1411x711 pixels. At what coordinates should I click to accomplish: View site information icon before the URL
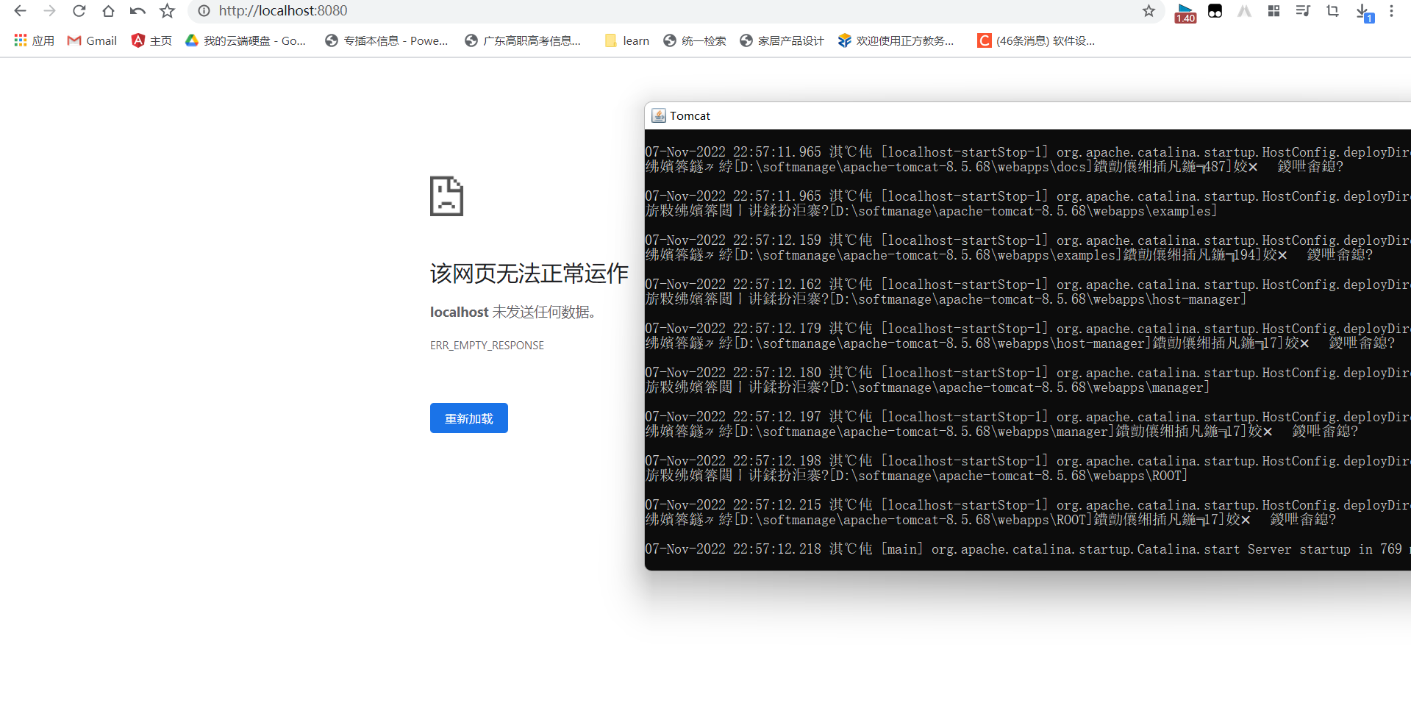pyautogui.click(x=204, y=11)
